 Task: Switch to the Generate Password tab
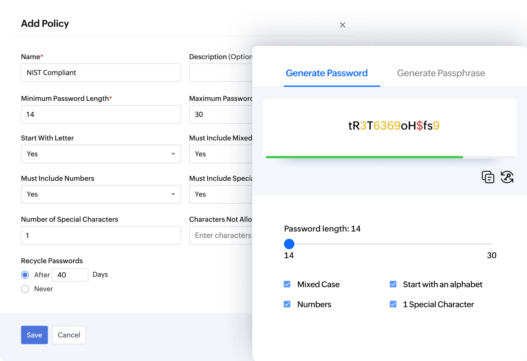pos(326,73)
